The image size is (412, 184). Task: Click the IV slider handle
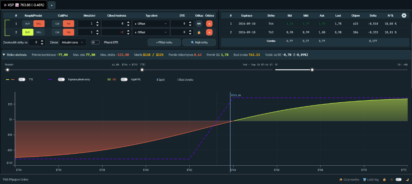pyautogui.click(x=312, y=70)
